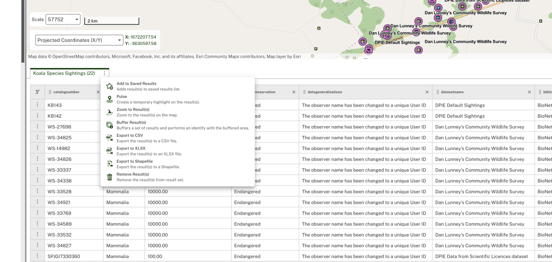
Task: Select Dan Lunney's Community Wildlife Survey cell in WS-34589 row
Action: click(483, 224)
